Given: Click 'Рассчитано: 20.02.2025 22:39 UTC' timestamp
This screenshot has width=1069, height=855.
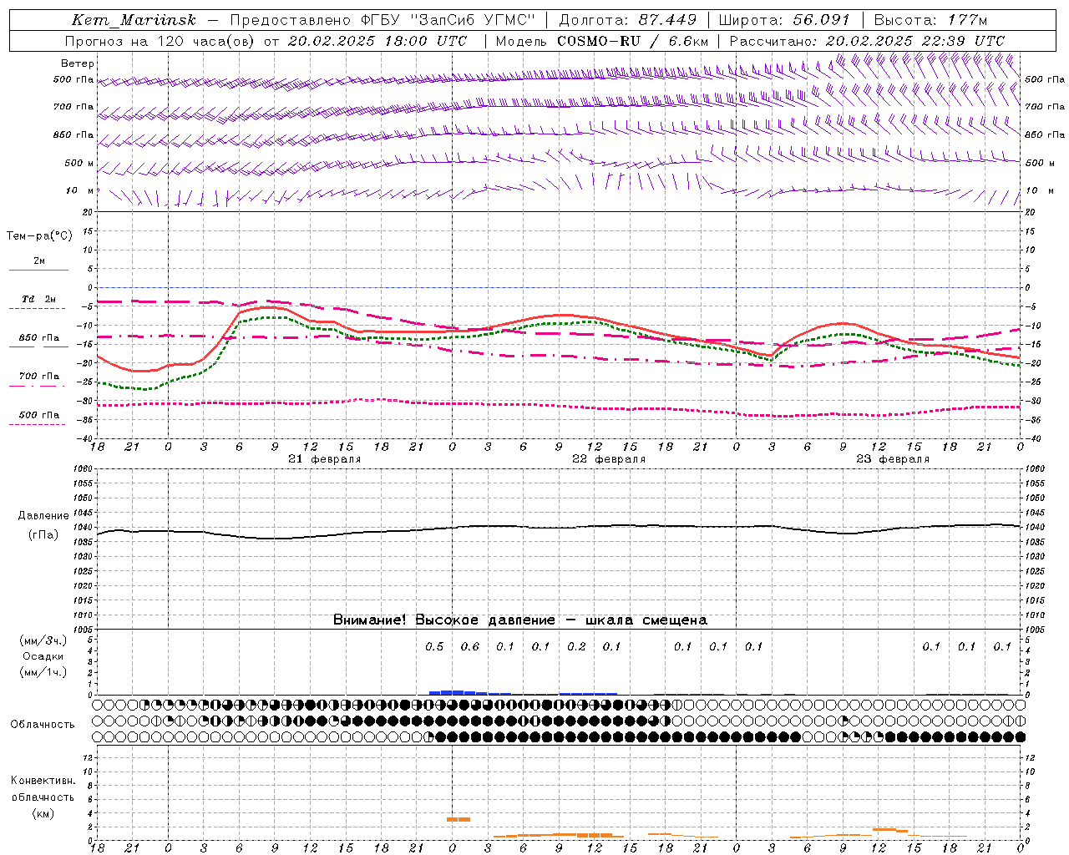Looking at the screenshot, I should tap(867, 41).
